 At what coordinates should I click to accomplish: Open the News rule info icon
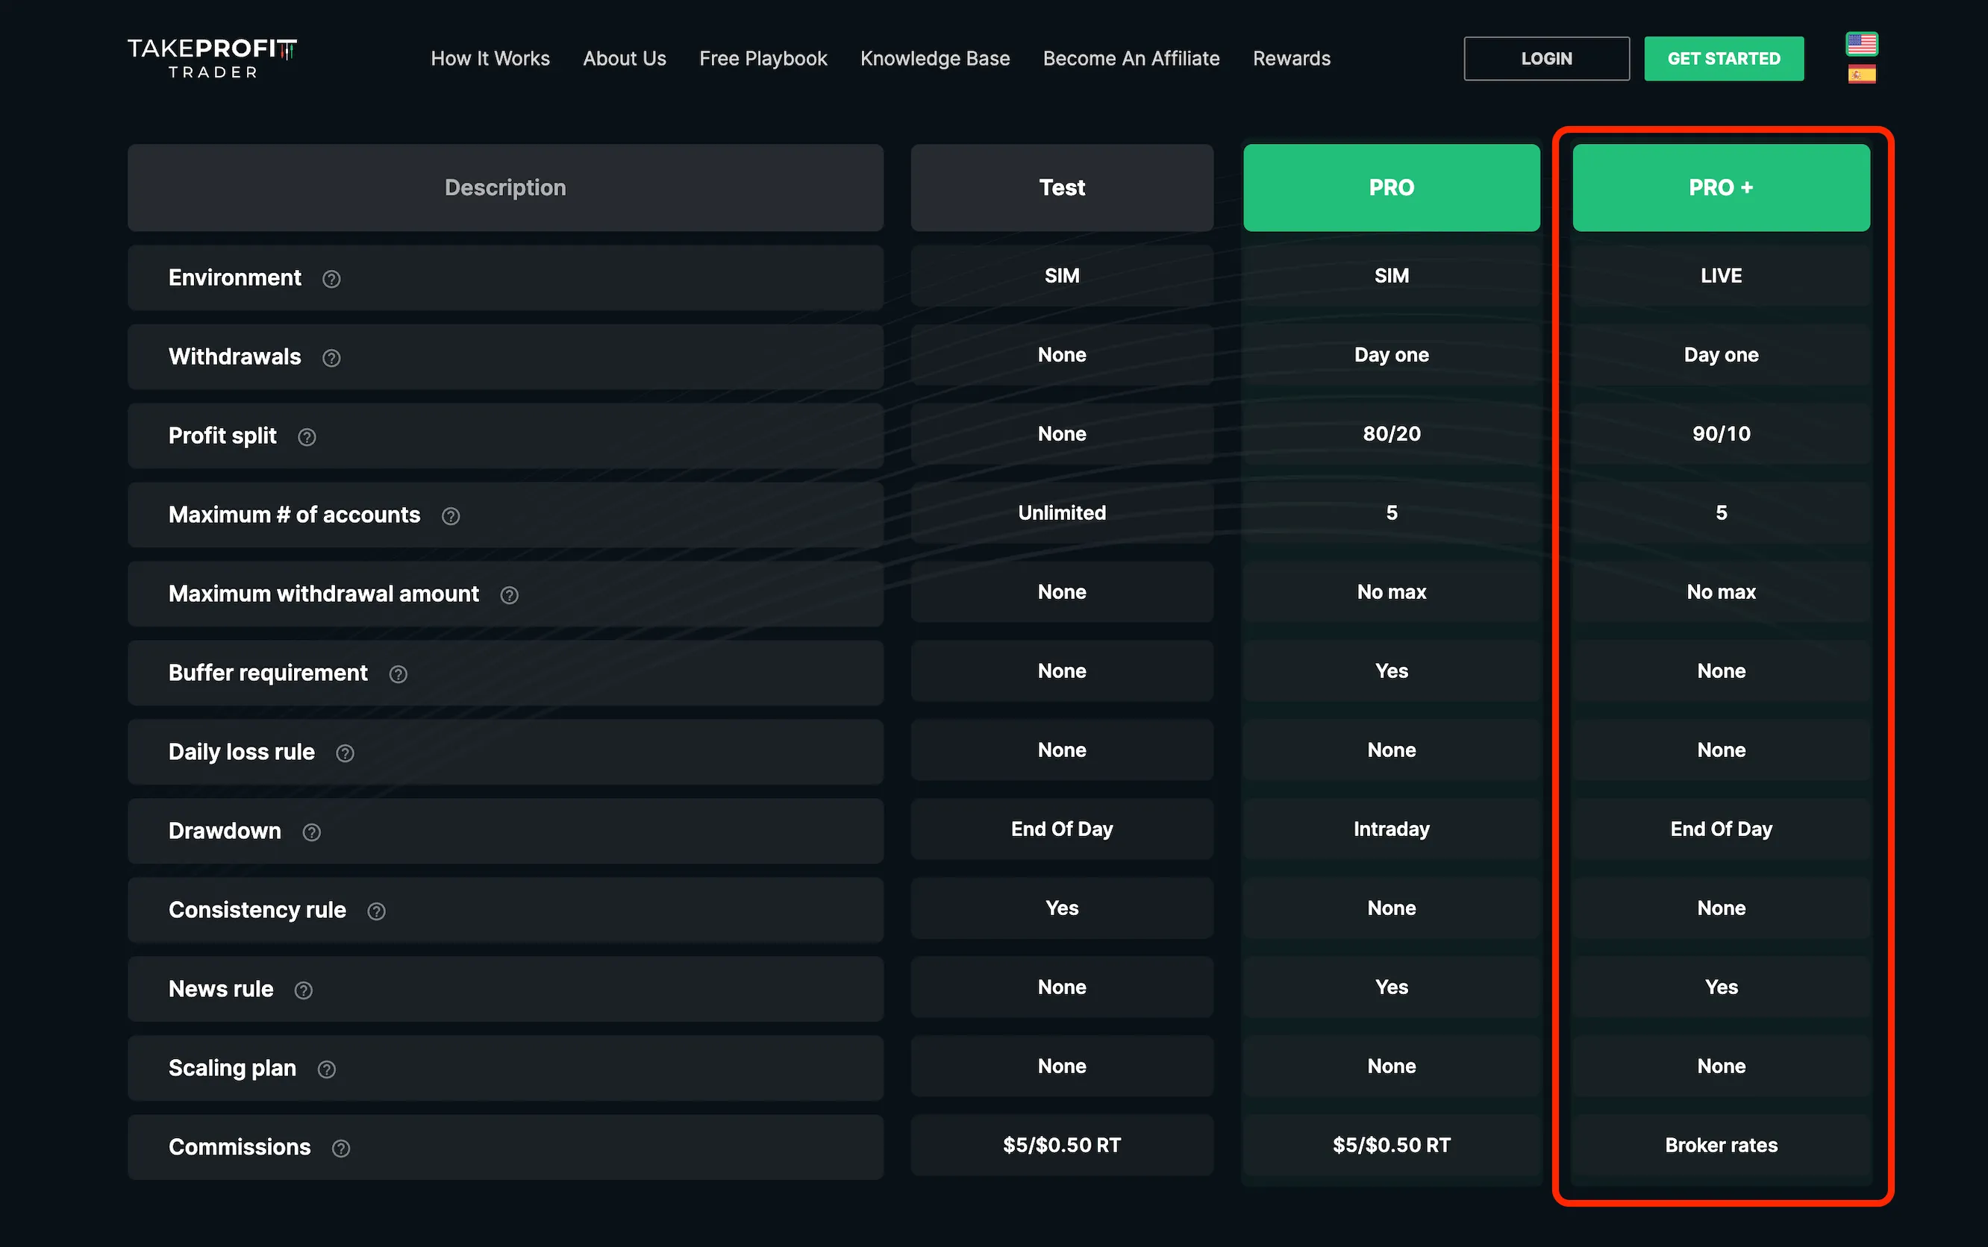point(304,990)
